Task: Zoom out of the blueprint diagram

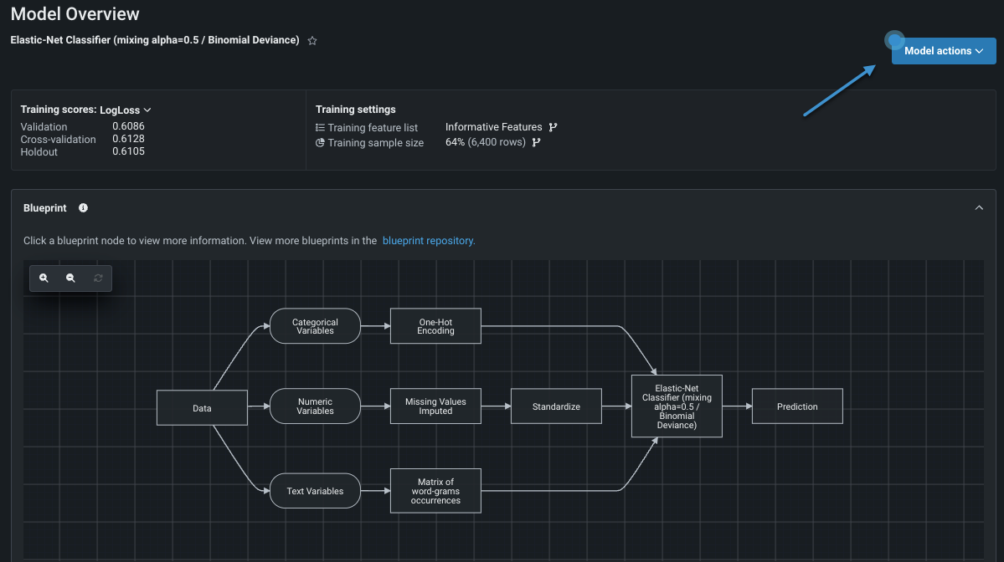Action: (70, 278)
